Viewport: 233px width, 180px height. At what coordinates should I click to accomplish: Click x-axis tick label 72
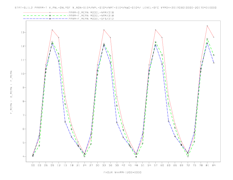click(188, 165)
